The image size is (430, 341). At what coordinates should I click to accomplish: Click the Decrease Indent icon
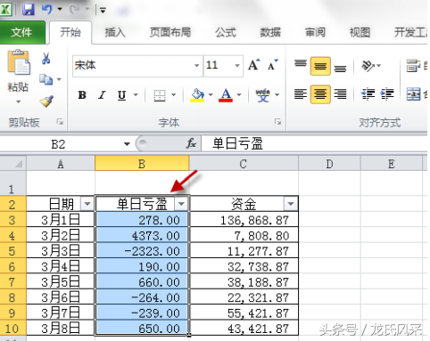click(x=368, y=94)
